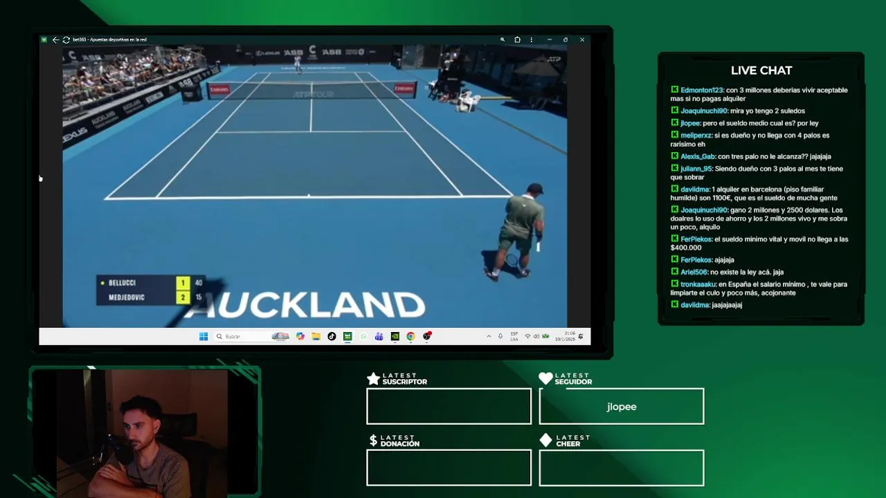886x498 pixels.
Task: Open Copilot from the taskbar
Action: 300,336
